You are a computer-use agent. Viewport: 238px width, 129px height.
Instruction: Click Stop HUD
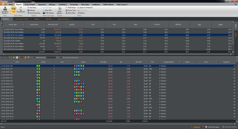[x=47, y=10]
